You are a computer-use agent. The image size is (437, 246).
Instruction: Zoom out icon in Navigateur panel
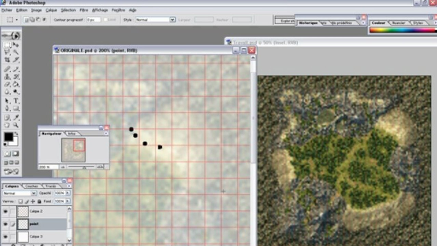63,167
